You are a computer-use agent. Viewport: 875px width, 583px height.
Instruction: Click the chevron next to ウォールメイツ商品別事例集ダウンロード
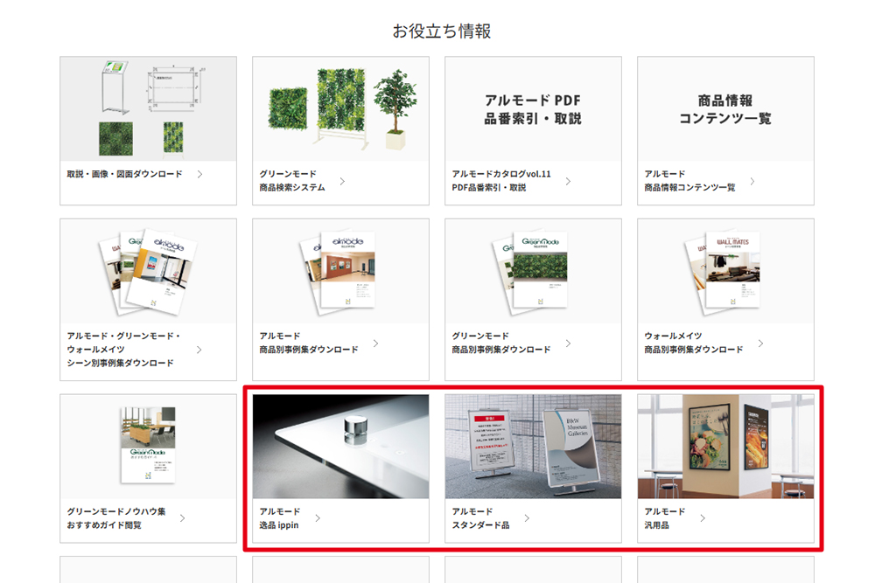760,344
